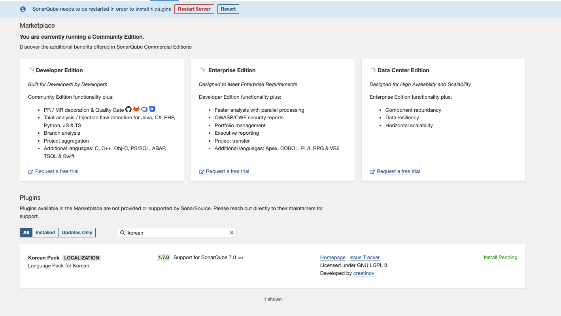Click the GitLab icon under Developer Edition

136,109
